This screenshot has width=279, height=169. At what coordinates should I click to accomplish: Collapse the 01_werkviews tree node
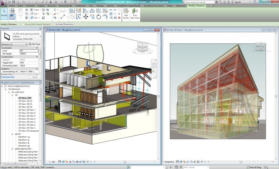[x=9, y=92]
